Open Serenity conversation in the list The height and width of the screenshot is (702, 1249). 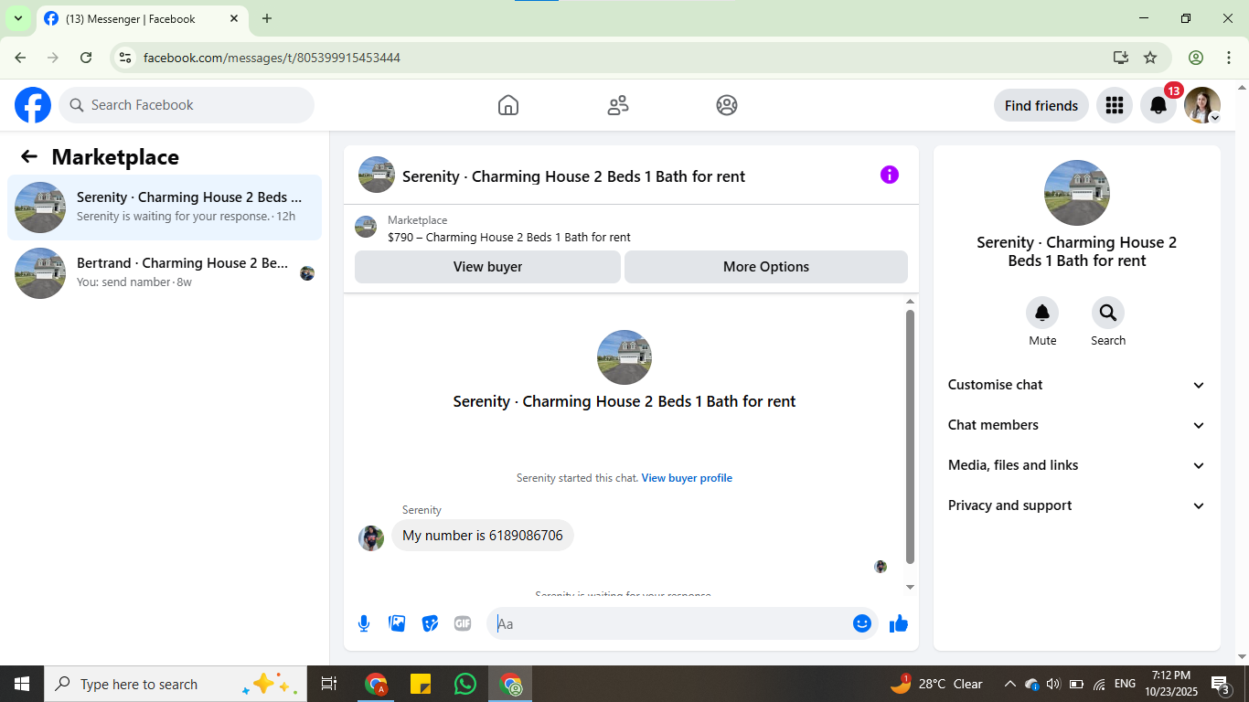(165, 207)
